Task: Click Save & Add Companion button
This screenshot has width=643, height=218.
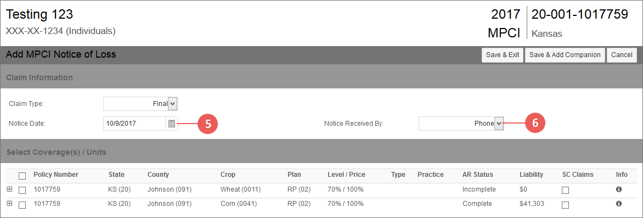Action: coord(565,55)
